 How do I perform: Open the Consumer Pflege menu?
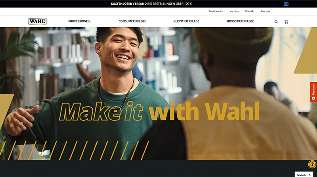[x=132, y=21]
